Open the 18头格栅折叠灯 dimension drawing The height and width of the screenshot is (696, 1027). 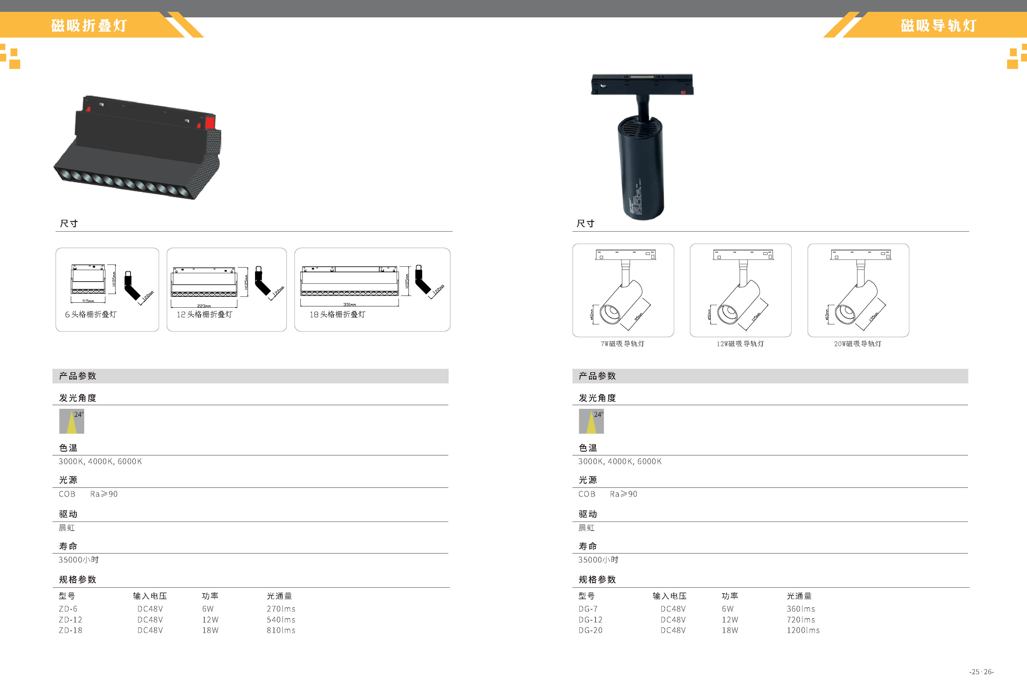372,289
